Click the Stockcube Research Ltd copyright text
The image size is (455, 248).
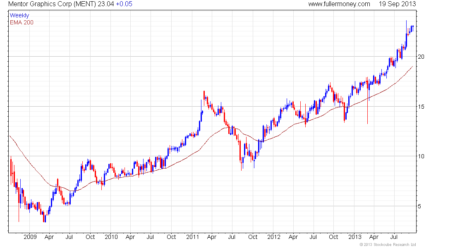point(388,245)
